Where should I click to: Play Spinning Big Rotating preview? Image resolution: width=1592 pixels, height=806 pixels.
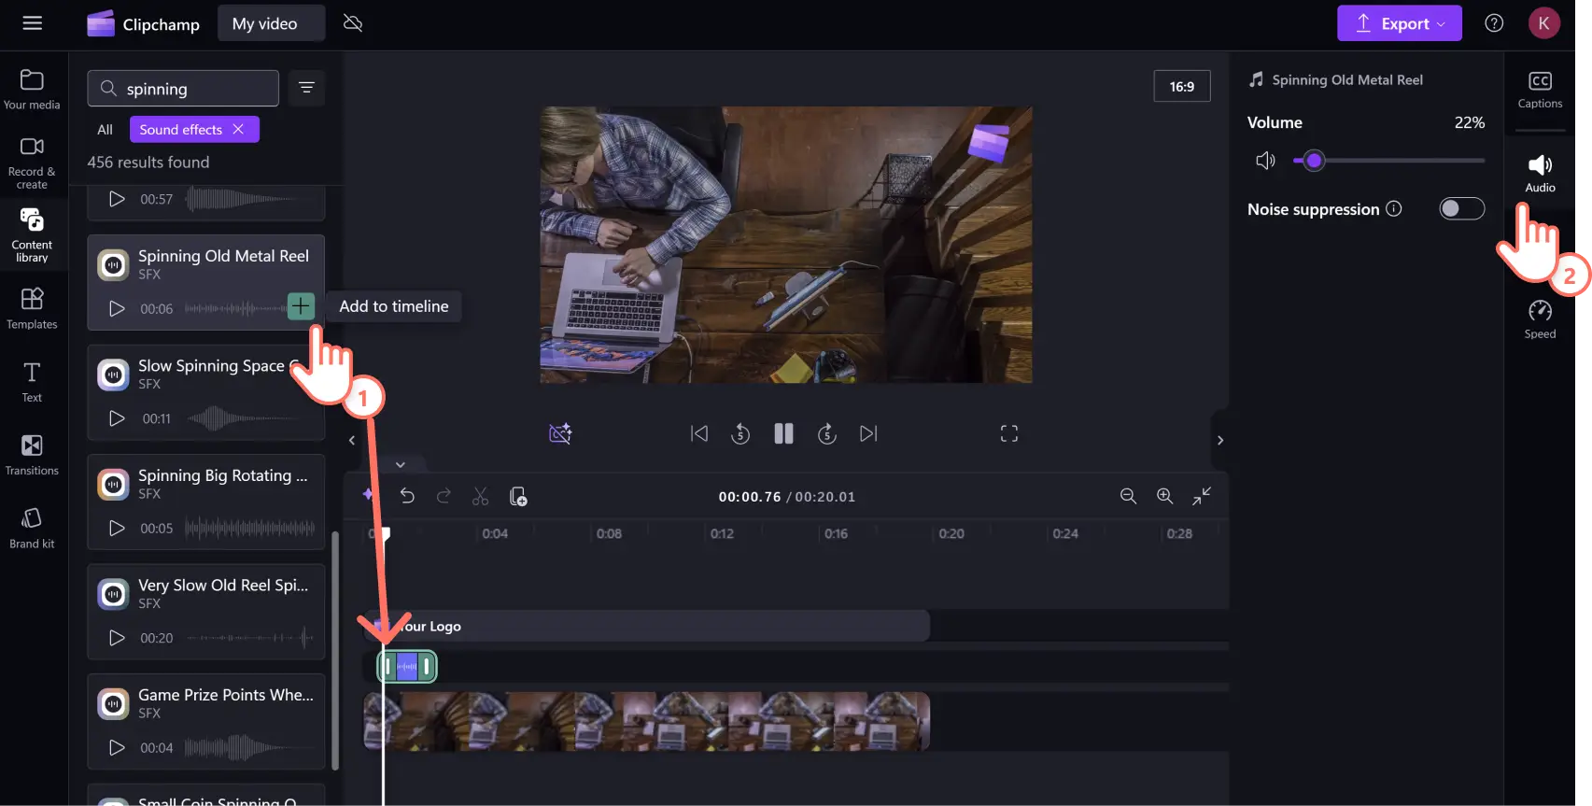click(x=117, y=528)
